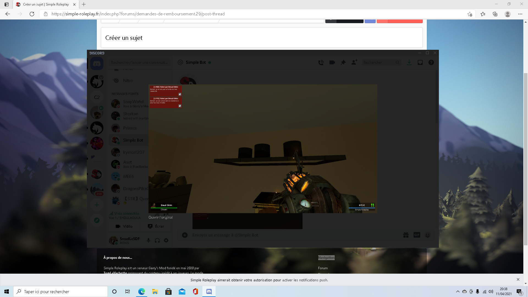Click the Discord download apps icon
The width and height of the screenshot is (528, 297).
coord(409,62)
